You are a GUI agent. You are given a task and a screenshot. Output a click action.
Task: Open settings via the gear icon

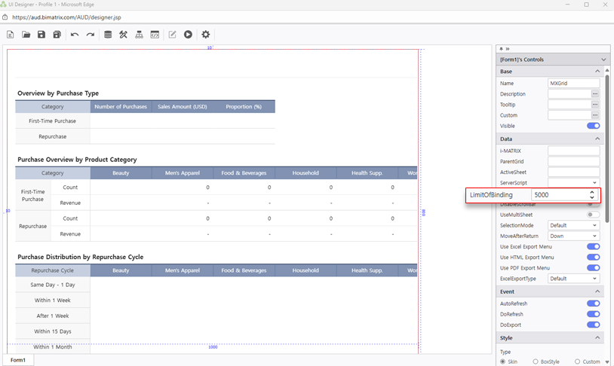click(x=205, y=35)
